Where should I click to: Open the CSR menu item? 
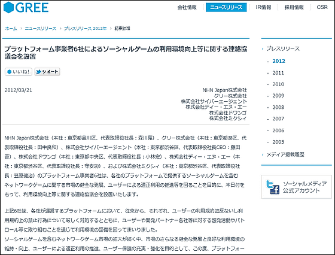click(x=322, y=7)
